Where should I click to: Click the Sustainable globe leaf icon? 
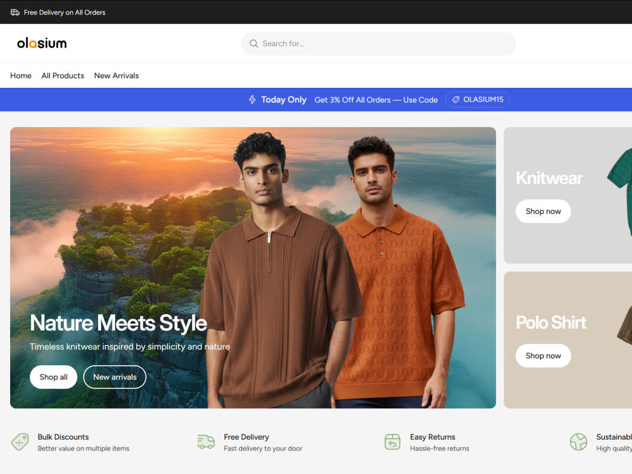(578, 442)
